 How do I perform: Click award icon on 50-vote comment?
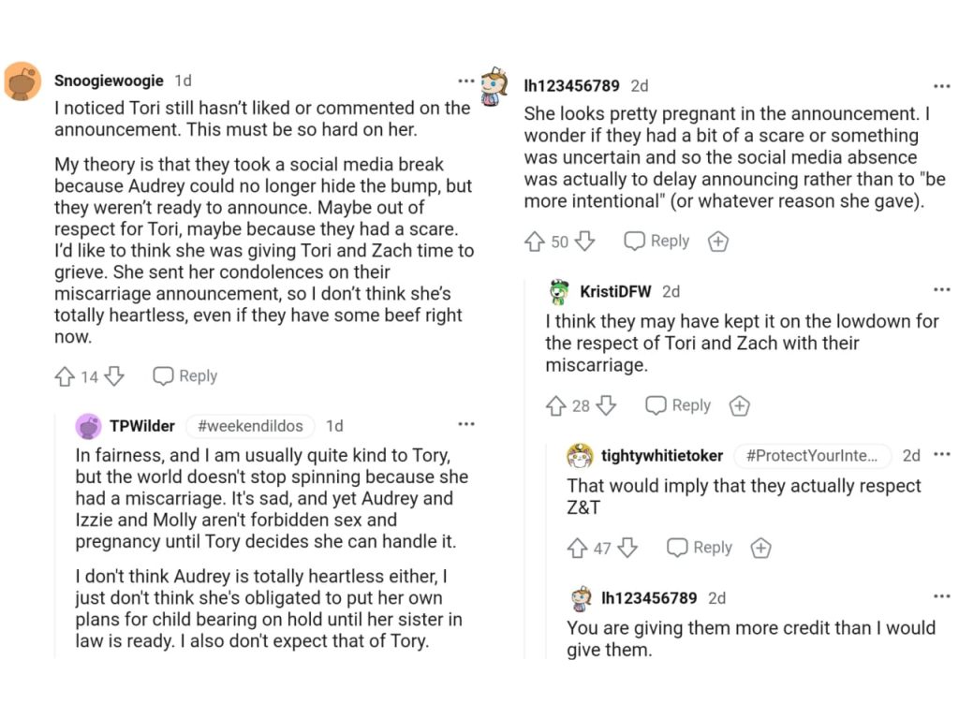tap(717, 242)
